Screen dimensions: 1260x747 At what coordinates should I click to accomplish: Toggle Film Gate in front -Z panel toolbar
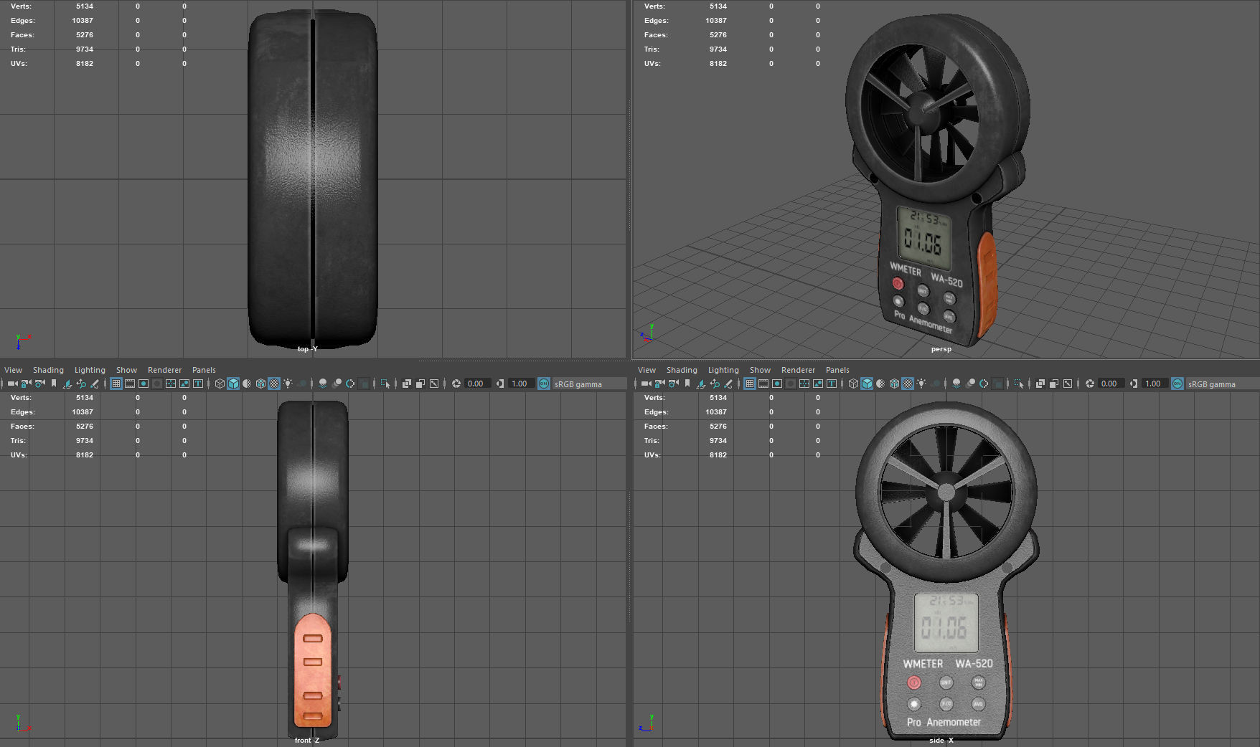click(130, 384)
